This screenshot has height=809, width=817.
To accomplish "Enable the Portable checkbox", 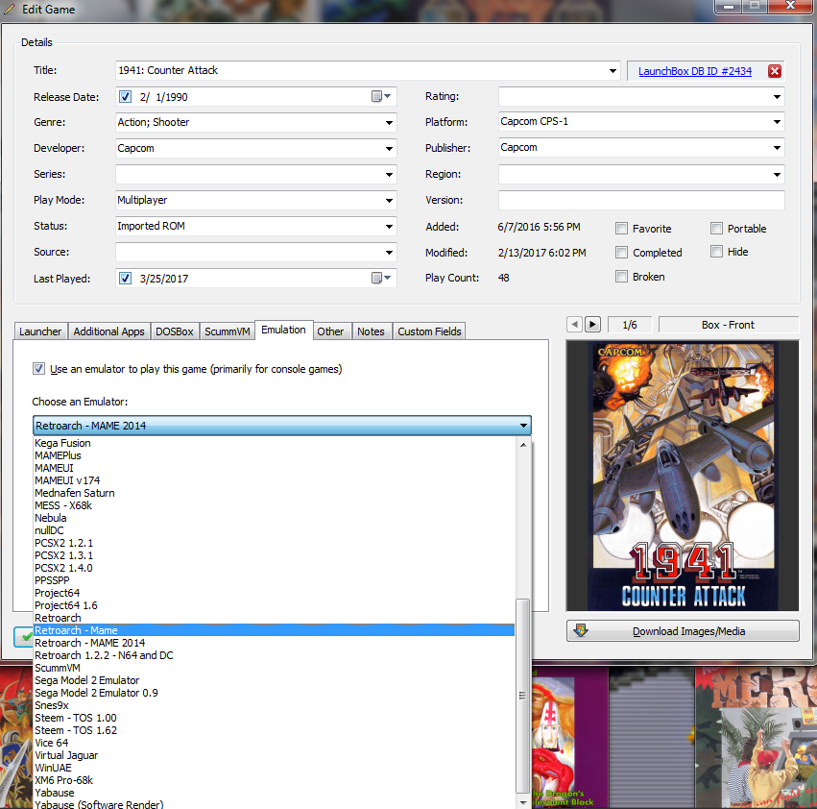I will point(716,229).
